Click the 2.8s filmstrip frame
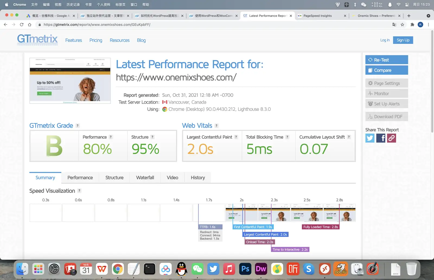 pos(340,213)
